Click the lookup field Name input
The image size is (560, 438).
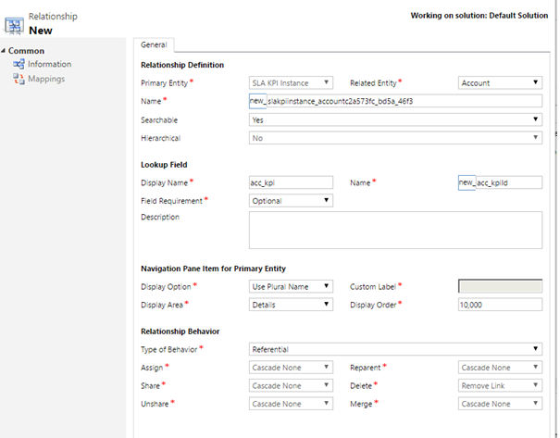coord(507,182)
